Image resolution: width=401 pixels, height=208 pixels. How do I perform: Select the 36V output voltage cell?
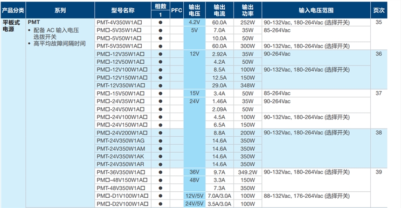pyautogui.click(x=194, y=172)
